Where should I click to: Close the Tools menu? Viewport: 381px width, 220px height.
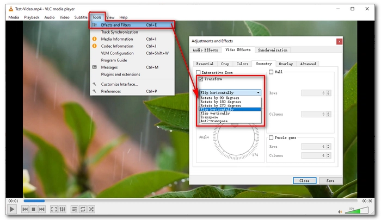click(x=97, y=17)
